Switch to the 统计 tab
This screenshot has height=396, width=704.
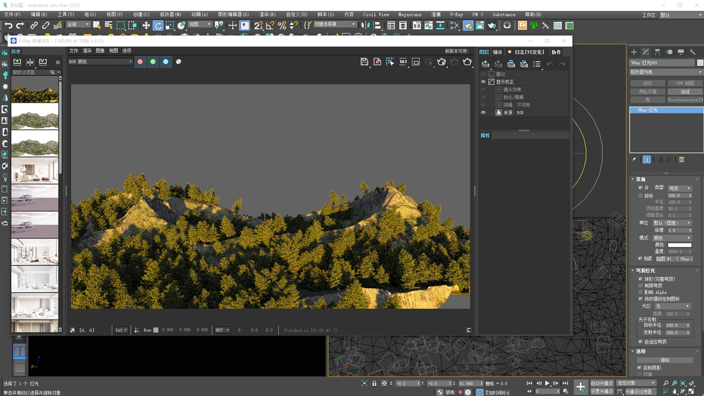tap(498, 52)
